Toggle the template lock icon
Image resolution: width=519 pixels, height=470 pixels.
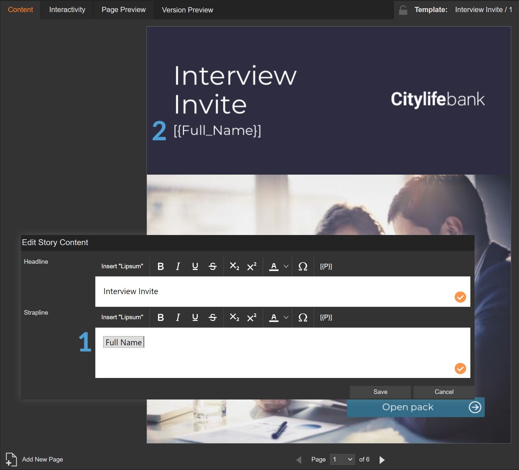click(x=403, y=10)
